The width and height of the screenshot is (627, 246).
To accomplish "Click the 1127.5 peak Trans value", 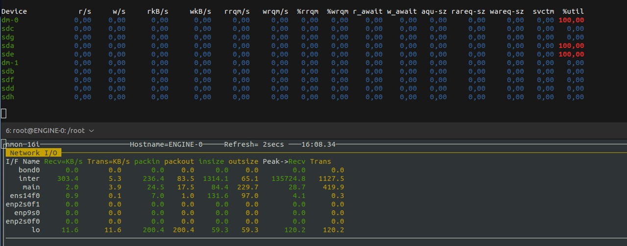I will pos(332,179).
